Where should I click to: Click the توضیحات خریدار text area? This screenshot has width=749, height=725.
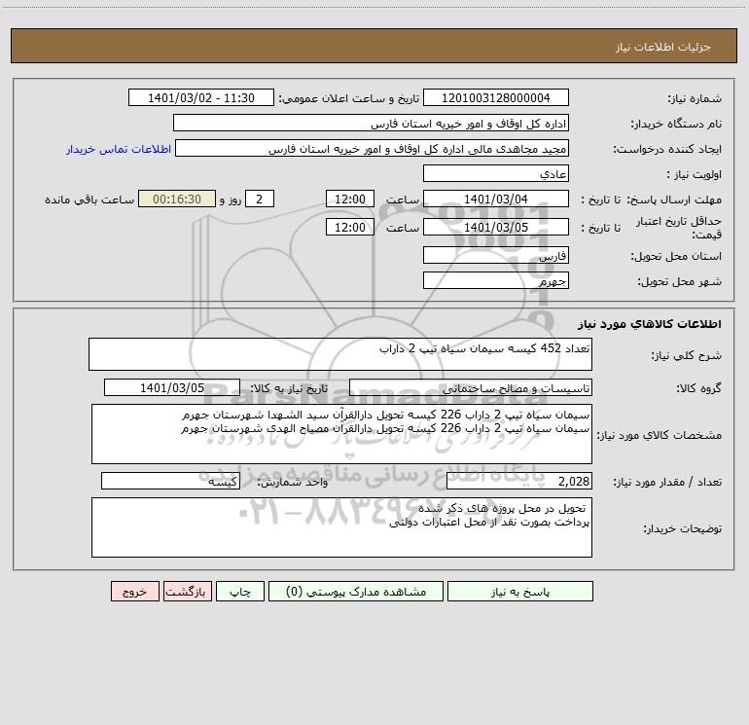[341, 527]
